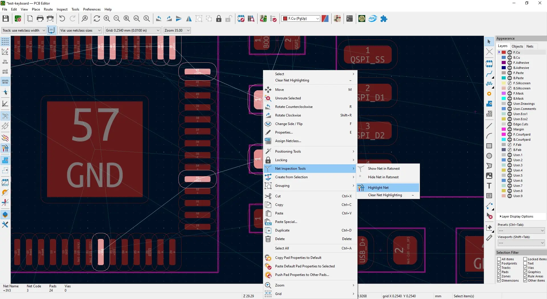Switch to the Objects tab
Screen dimensions: 547x299
[517, 46]
